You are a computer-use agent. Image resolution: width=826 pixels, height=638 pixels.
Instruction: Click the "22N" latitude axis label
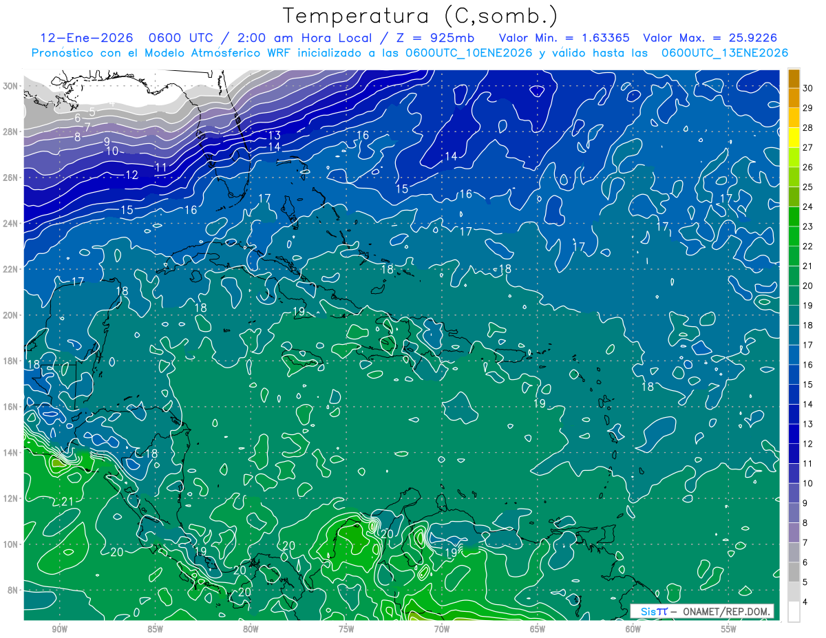pyautogui.click(x=11, y=269)
